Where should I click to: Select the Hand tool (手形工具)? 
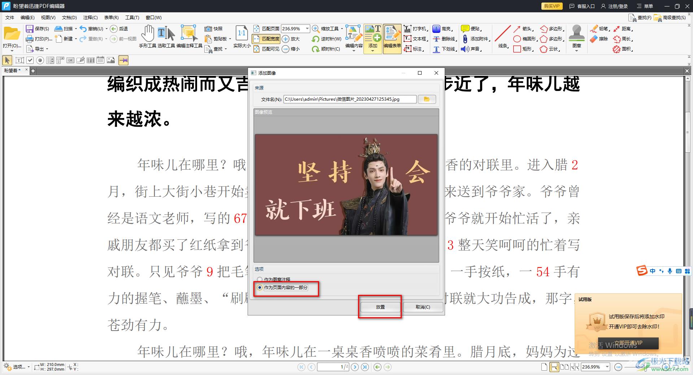[x=147, y=36]
